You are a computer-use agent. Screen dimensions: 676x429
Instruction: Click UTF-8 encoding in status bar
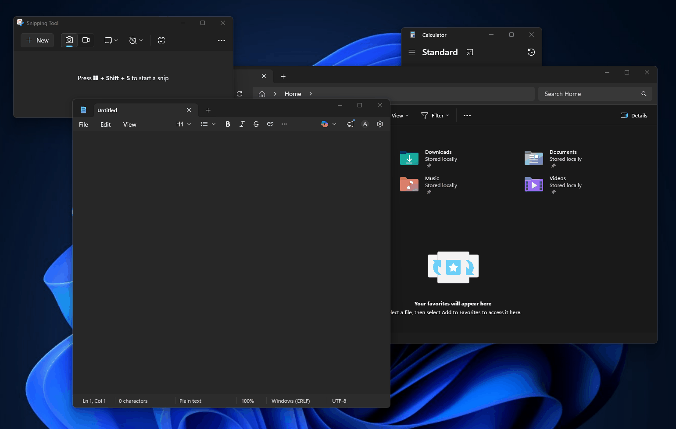(x=339, y=401)
